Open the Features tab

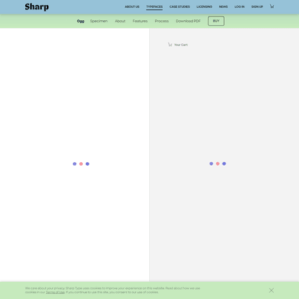point(140,21)
